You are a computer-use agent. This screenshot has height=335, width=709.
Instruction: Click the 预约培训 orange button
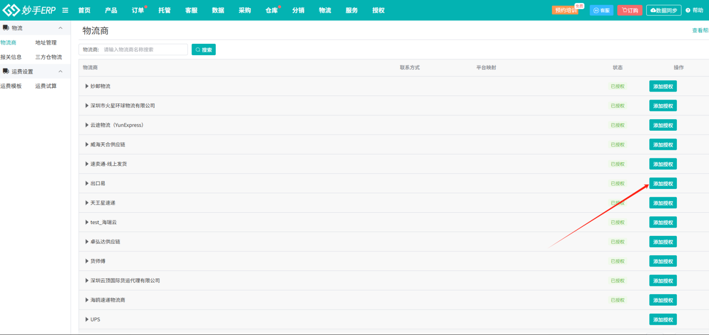tap(565, 10)
